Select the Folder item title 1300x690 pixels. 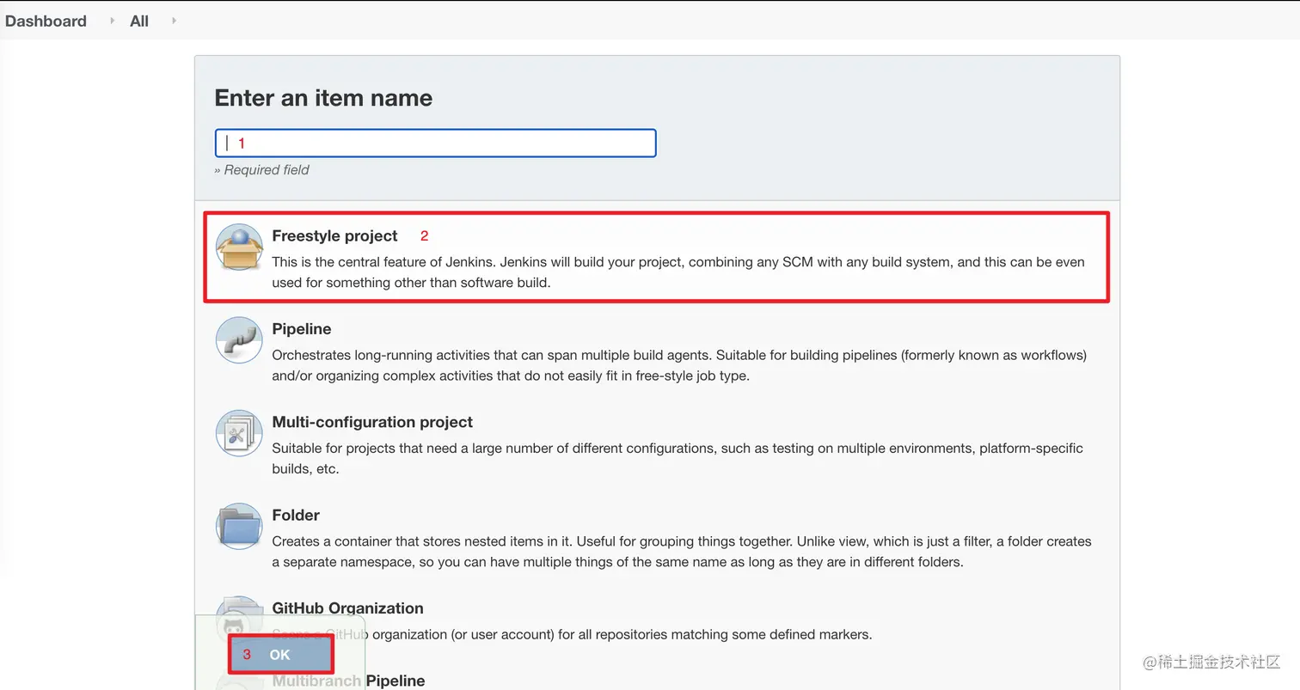296,515
